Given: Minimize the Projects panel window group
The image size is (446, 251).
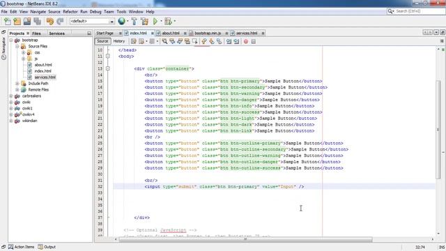Looking at the screenshot, I should tap(89, 33).
